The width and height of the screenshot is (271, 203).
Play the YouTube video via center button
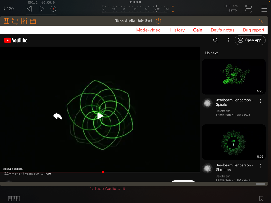click(100, 116)
